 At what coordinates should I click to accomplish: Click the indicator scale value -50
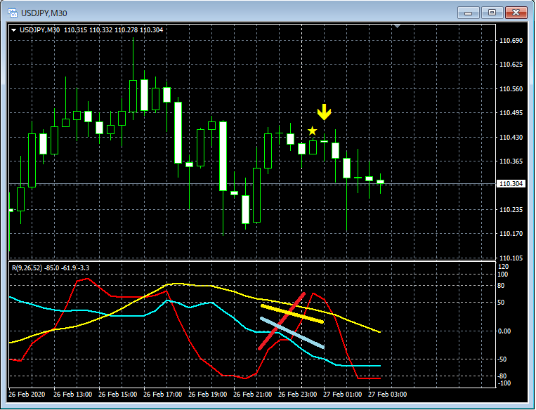click(502, 359)
